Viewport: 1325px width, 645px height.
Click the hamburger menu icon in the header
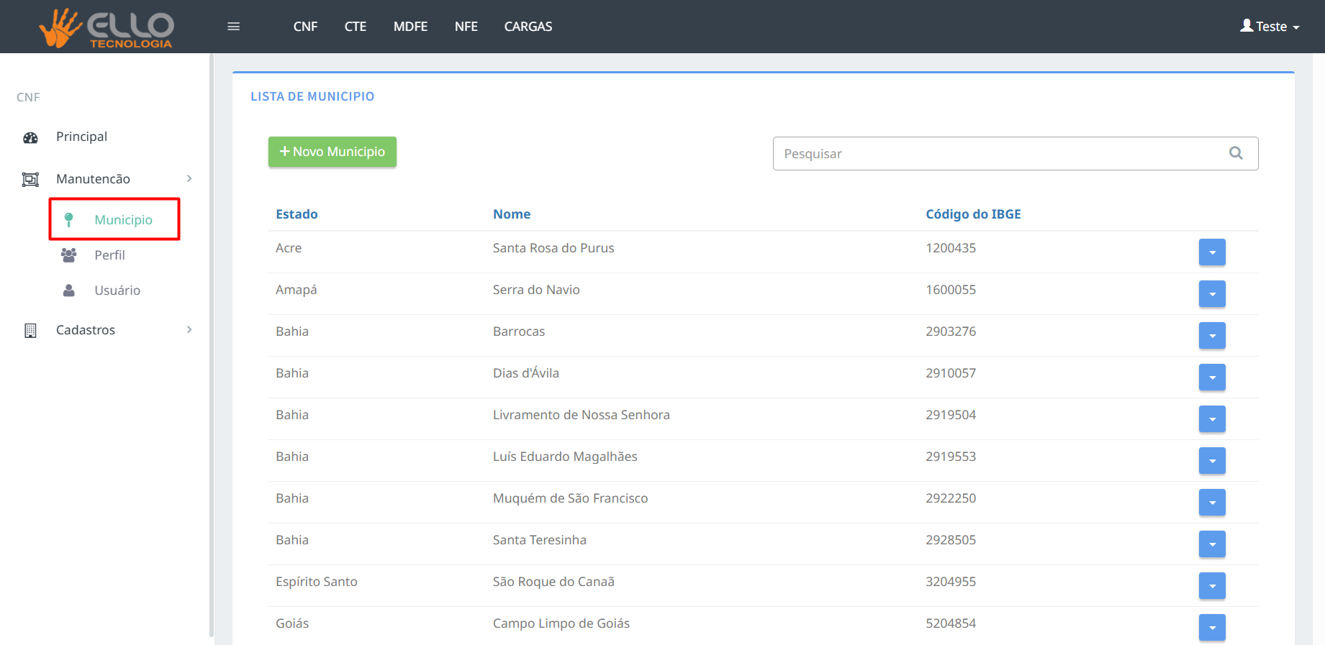[x=233, y=27]
